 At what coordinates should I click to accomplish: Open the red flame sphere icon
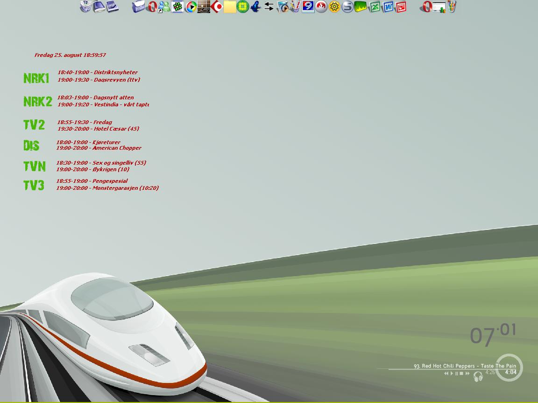(321, 7)
